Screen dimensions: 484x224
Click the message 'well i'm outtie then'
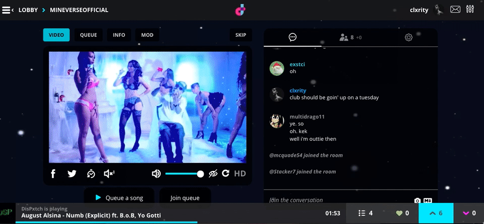point(313,139)
